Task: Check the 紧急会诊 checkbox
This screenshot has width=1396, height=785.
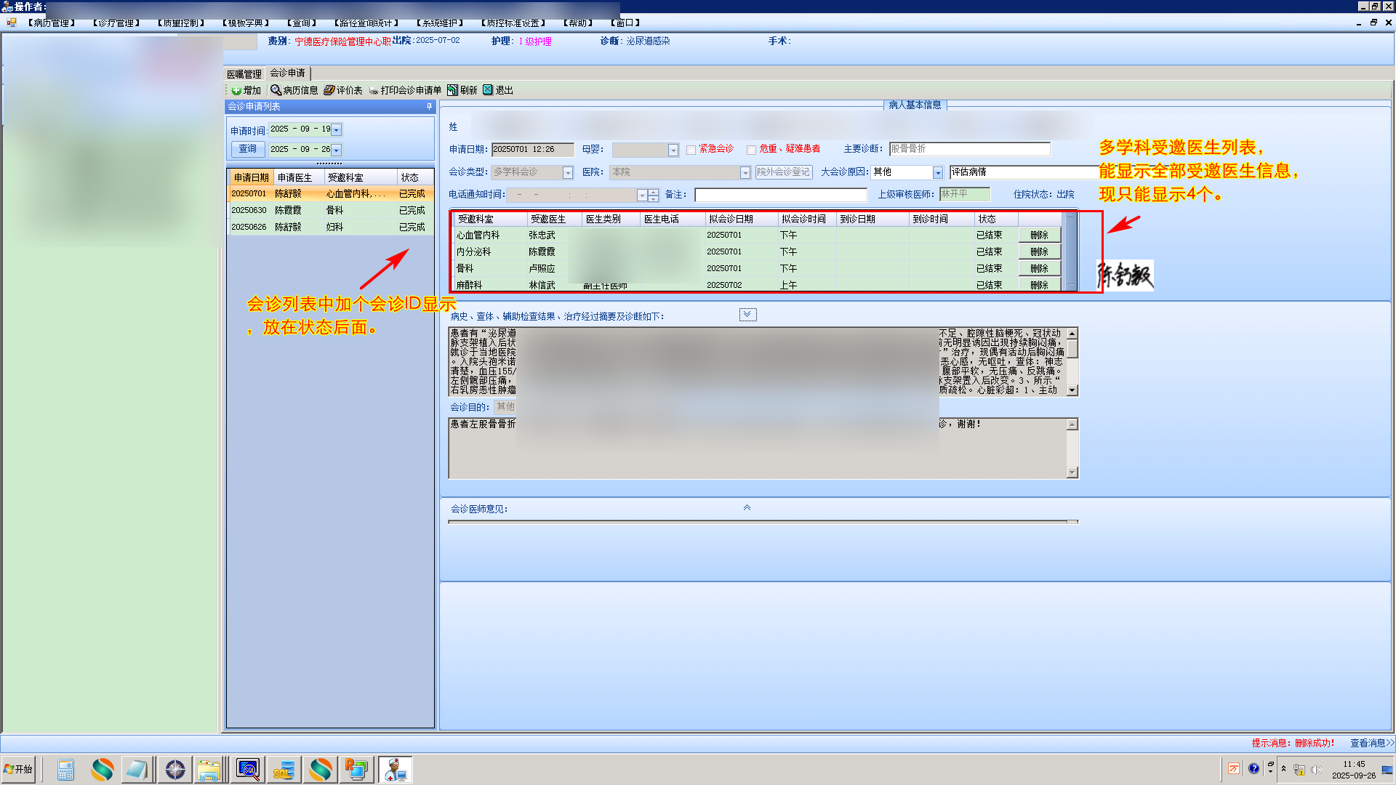Action: [x=691, y=150]
